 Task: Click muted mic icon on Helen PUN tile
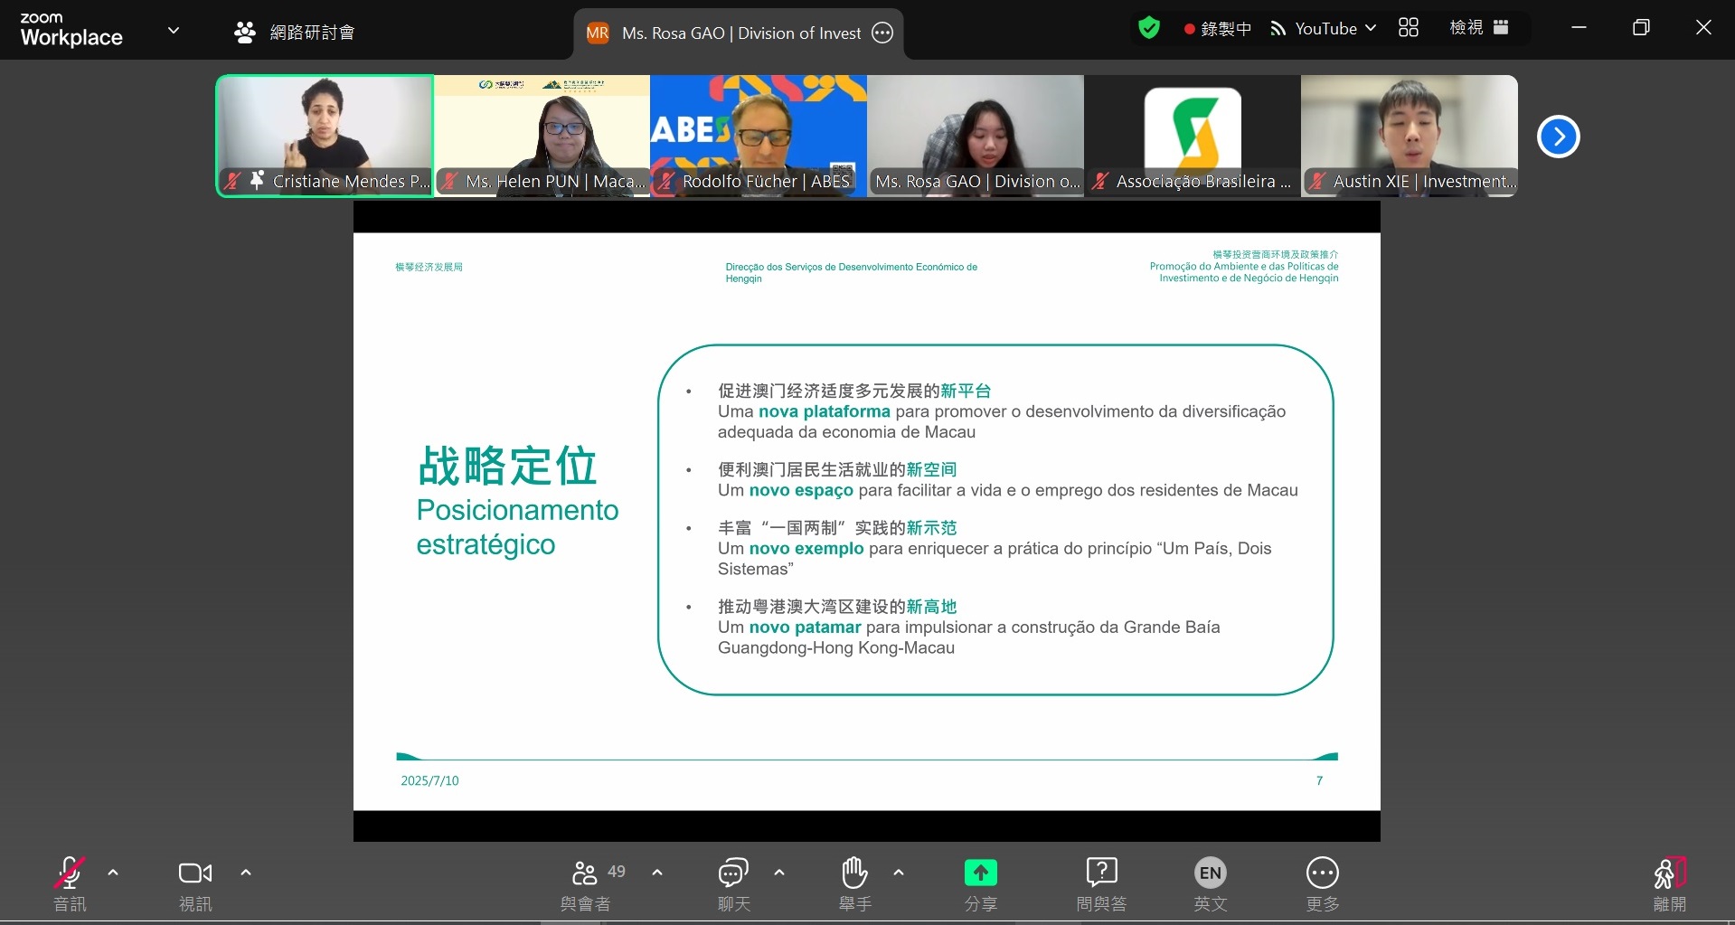449,181
